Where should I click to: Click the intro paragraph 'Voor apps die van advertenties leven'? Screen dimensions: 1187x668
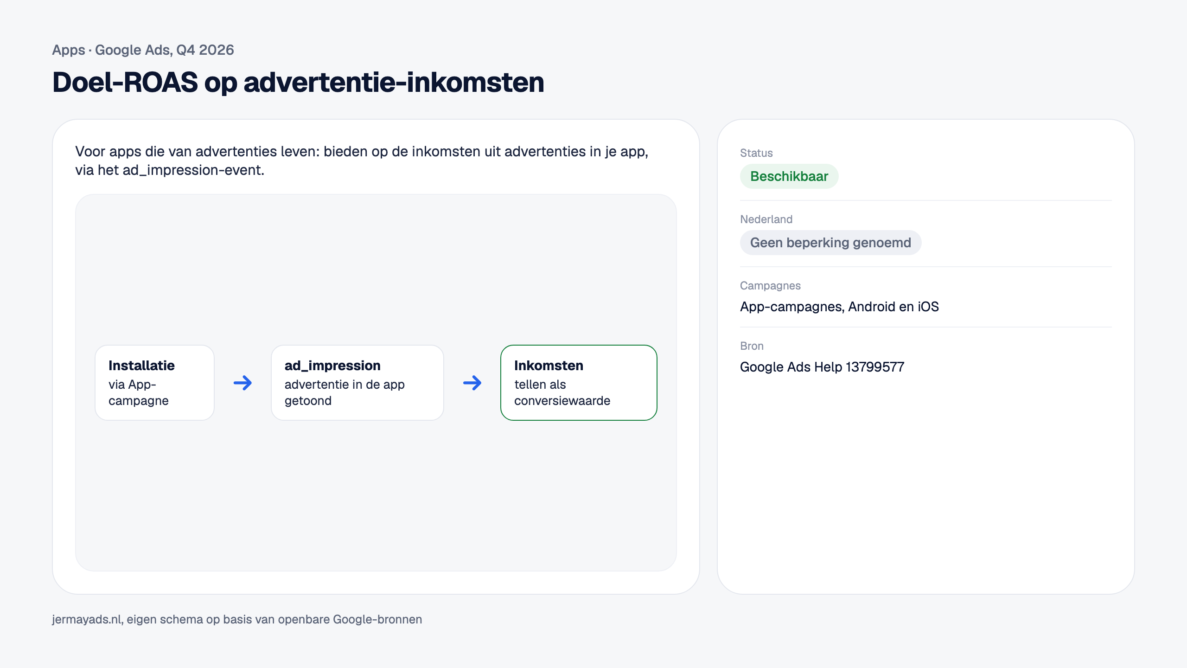click(x=362, y=161)
